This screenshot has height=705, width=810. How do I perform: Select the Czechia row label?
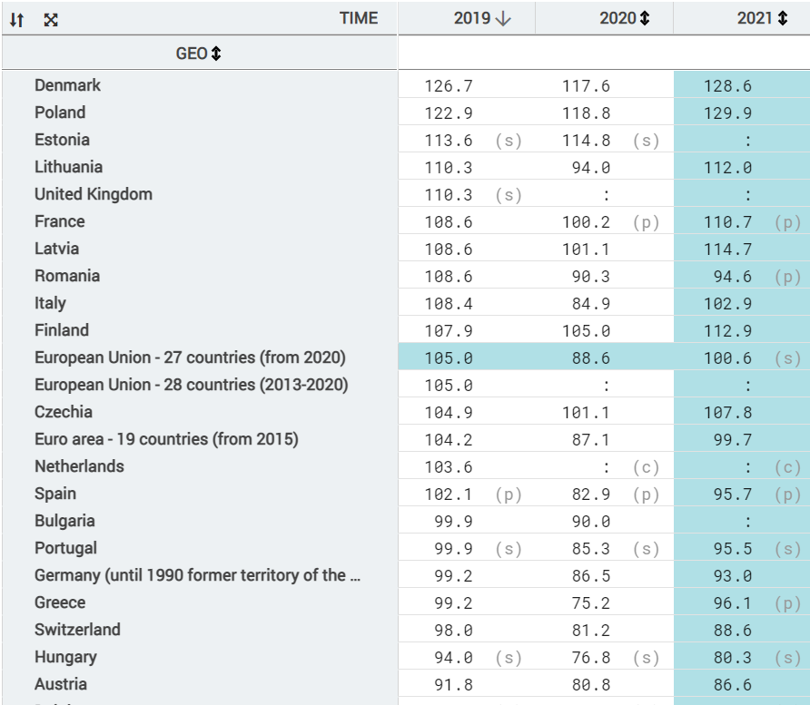click(64, 412)
